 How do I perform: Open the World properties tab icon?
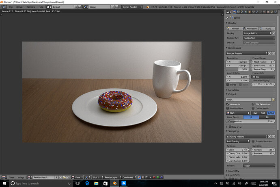coord(246,12)
